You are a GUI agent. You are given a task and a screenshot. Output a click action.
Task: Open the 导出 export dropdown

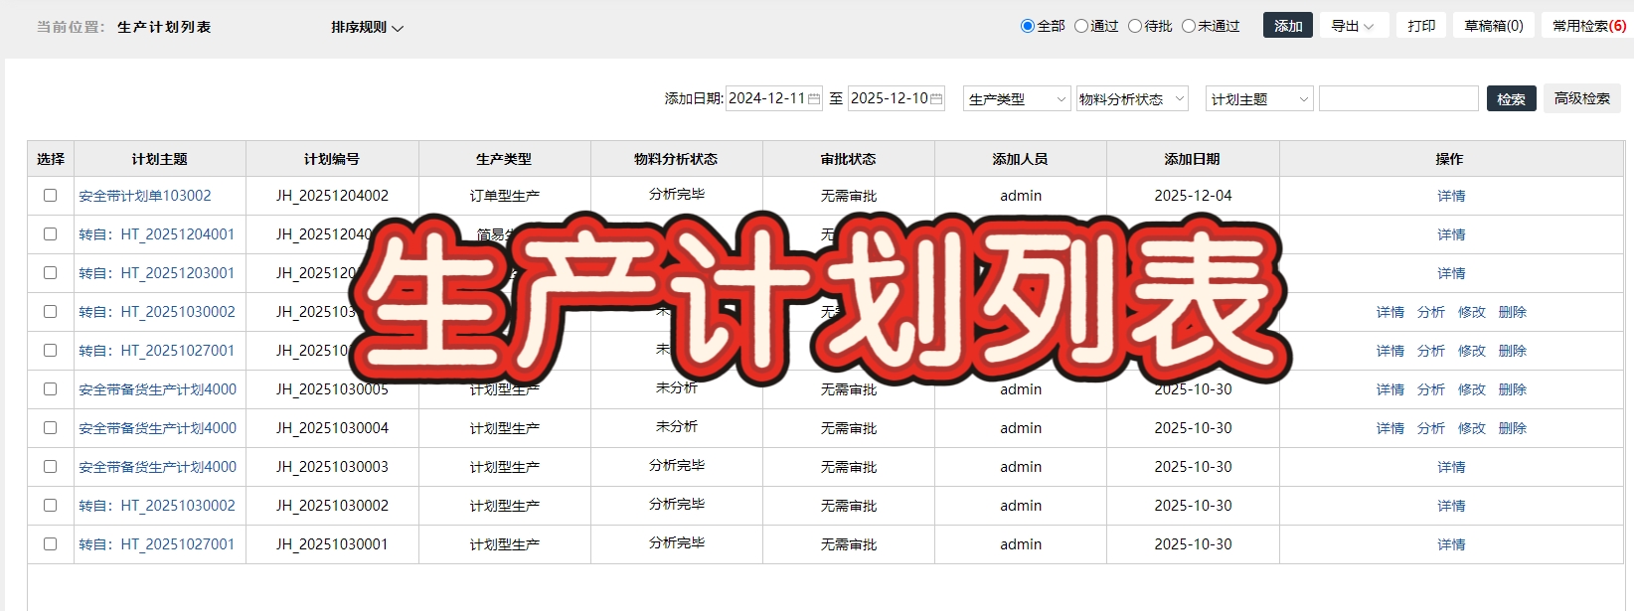[x=1354, y=26]
